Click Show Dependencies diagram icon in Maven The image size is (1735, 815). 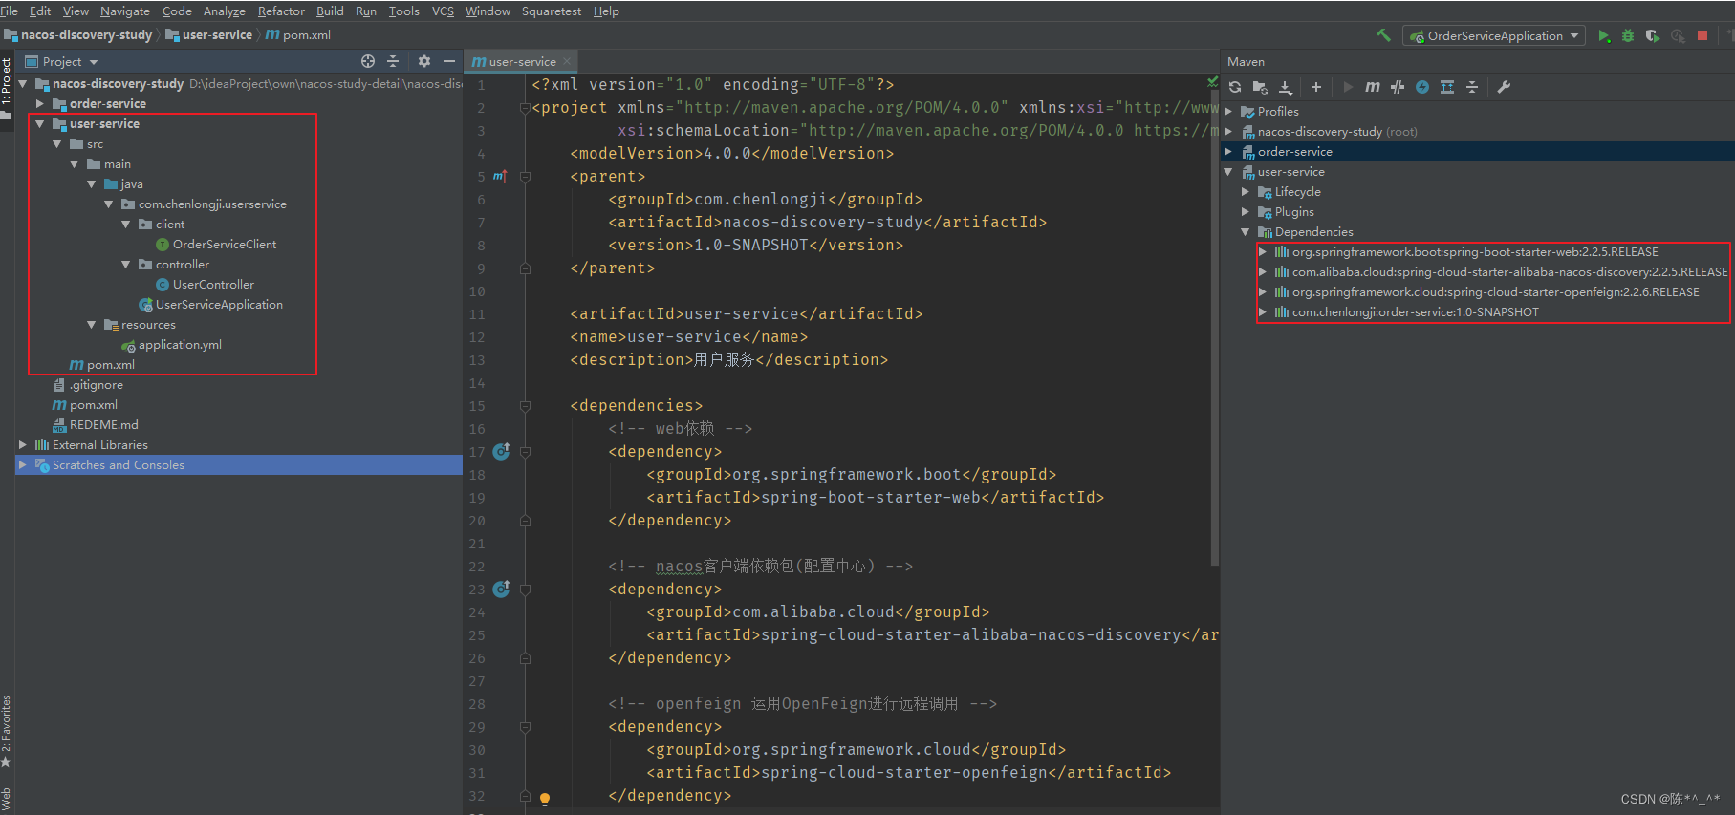(x=1447, y=87)
